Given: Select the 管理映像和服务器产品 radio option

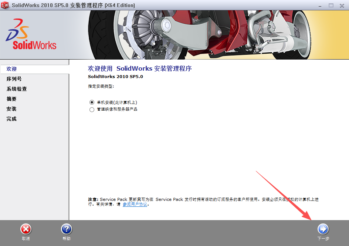Looking at the screenshot, I should [x=92, y=109].
